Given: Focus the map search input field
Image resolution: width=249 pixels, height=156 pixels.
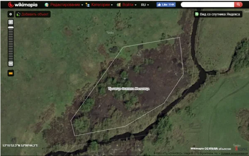Looking at the screenshot, I should coord(208,5).
